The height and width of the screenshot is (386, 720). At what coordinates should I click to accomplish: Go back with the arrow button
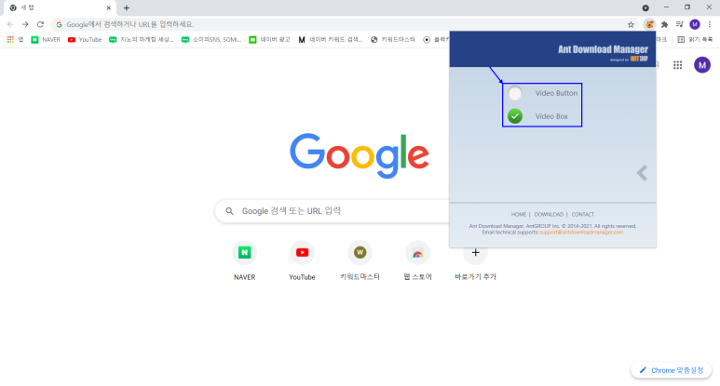point(10,24)
